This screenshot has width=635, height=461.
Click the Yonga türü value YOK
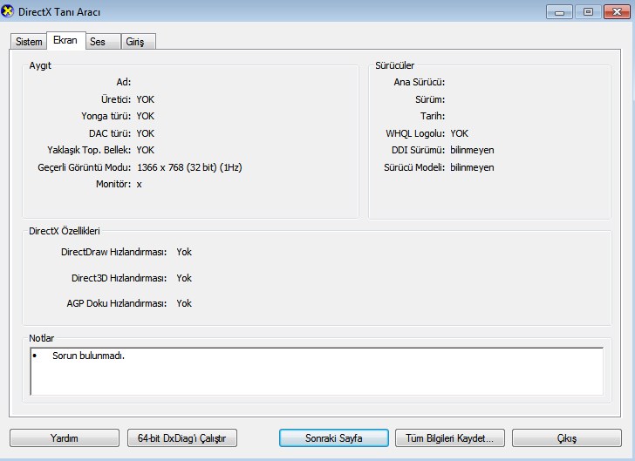coord(145,116)
